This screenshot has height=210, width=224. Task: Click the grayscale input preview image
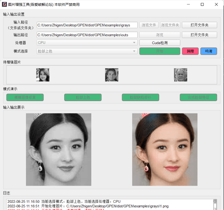tap(59, 149)
